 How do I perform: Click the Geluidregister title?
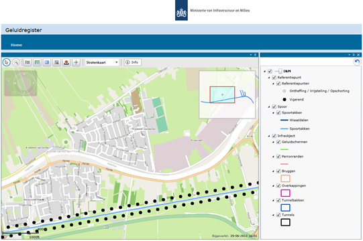tap(23, 30)
